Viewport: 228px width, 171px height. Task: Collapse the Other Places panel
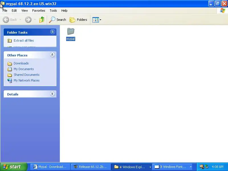tap(52, 55)
